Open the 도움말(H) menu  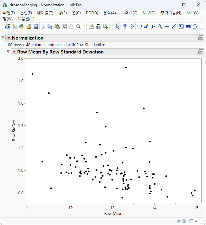(x=26, y=19)
